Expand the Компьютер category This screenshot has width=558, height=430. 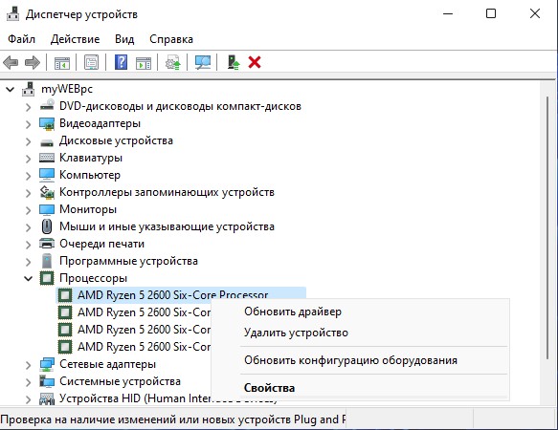(x=28, y=175)
